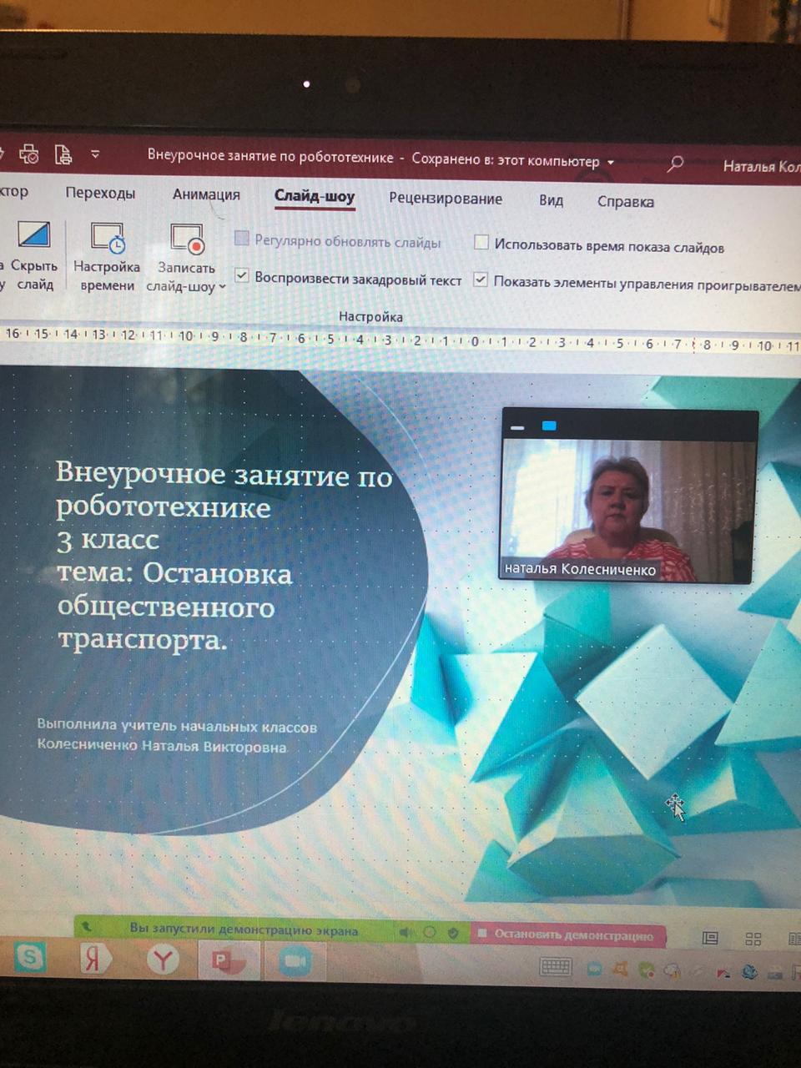Image resolution: width=801 pixels, height=1068 pixels.
Task: Click the slide view icon in the status bar
Action: [710, 939]
